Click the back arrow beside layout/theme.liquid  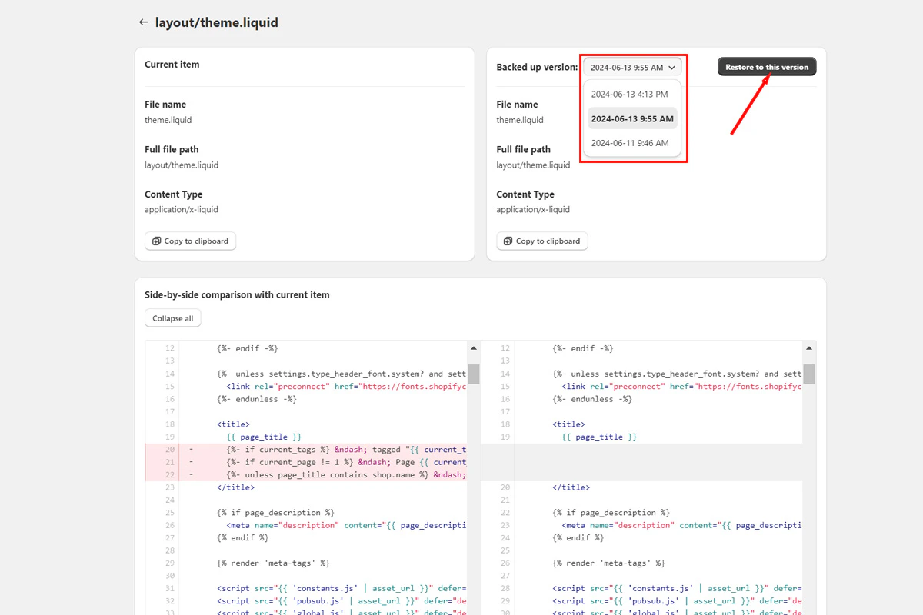(x=143, y=22)
